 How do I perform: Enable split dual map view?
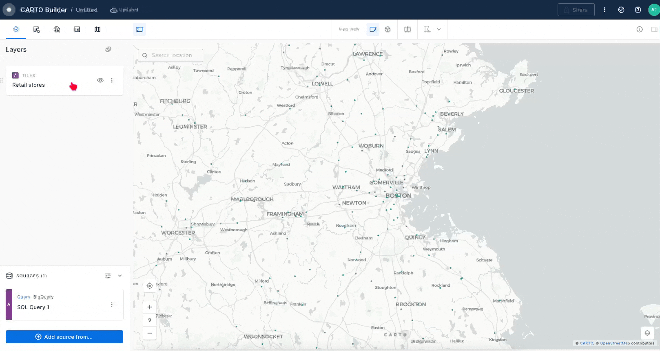click(x=408, y=29)
